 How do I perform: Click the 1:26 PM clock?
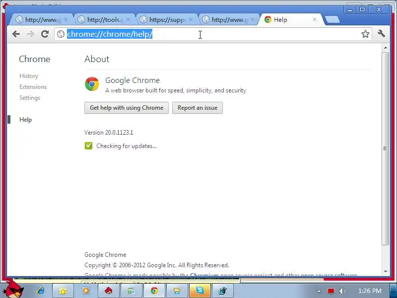coord(370,291)
